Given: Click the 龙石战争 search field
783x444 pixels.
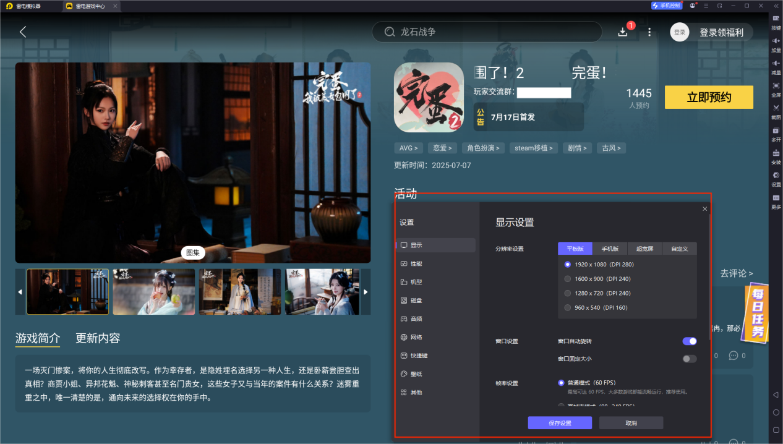Looking at the screenshot, I should point(487,32).
